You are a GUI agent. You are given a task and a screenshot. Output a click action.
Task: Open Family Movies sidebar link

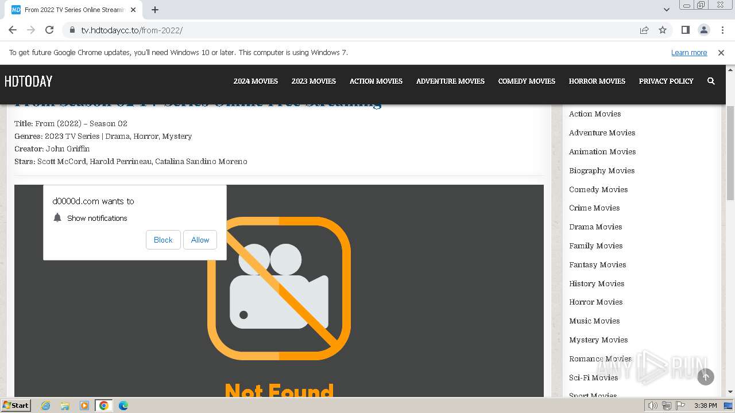tap(595, 246)
